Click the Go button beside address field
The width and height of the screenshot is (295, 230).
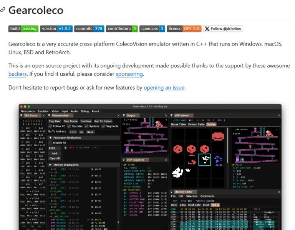pos(81,132)
